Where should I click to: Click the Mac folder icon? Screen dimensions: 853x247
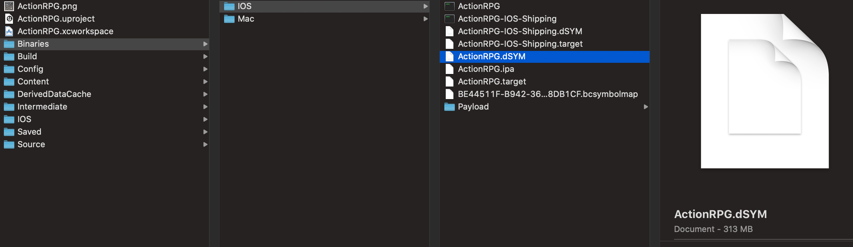click(x=229, y=19)
